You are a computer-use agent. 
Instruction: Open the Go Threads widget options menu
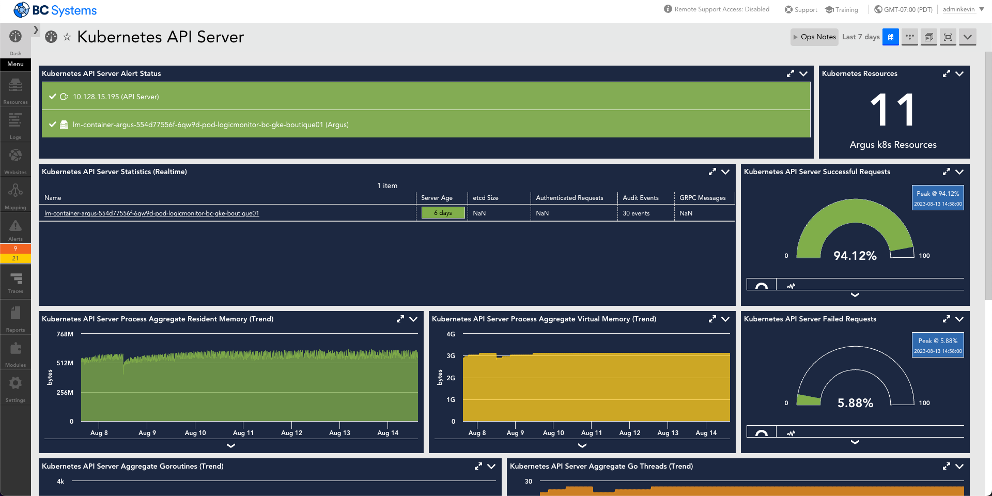point(959,466)
